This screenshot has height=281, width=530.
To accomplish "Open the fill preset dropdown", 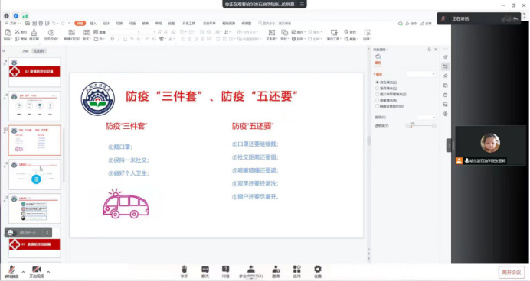I will pos(421,74).
